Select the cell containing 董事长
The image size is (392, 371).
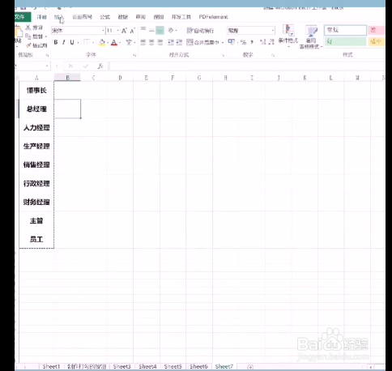pos(36,90)
